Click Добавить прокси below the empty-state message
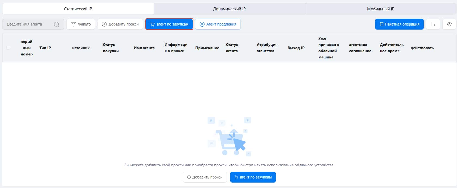 (205, 177)
